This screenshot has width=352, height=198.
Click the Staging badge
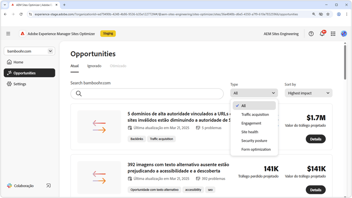pos(108,34)
